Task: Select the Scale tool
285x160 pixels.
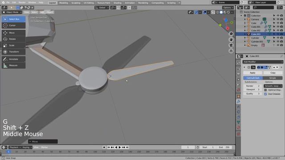Action: pyautogui.click(x=14, y=45)
